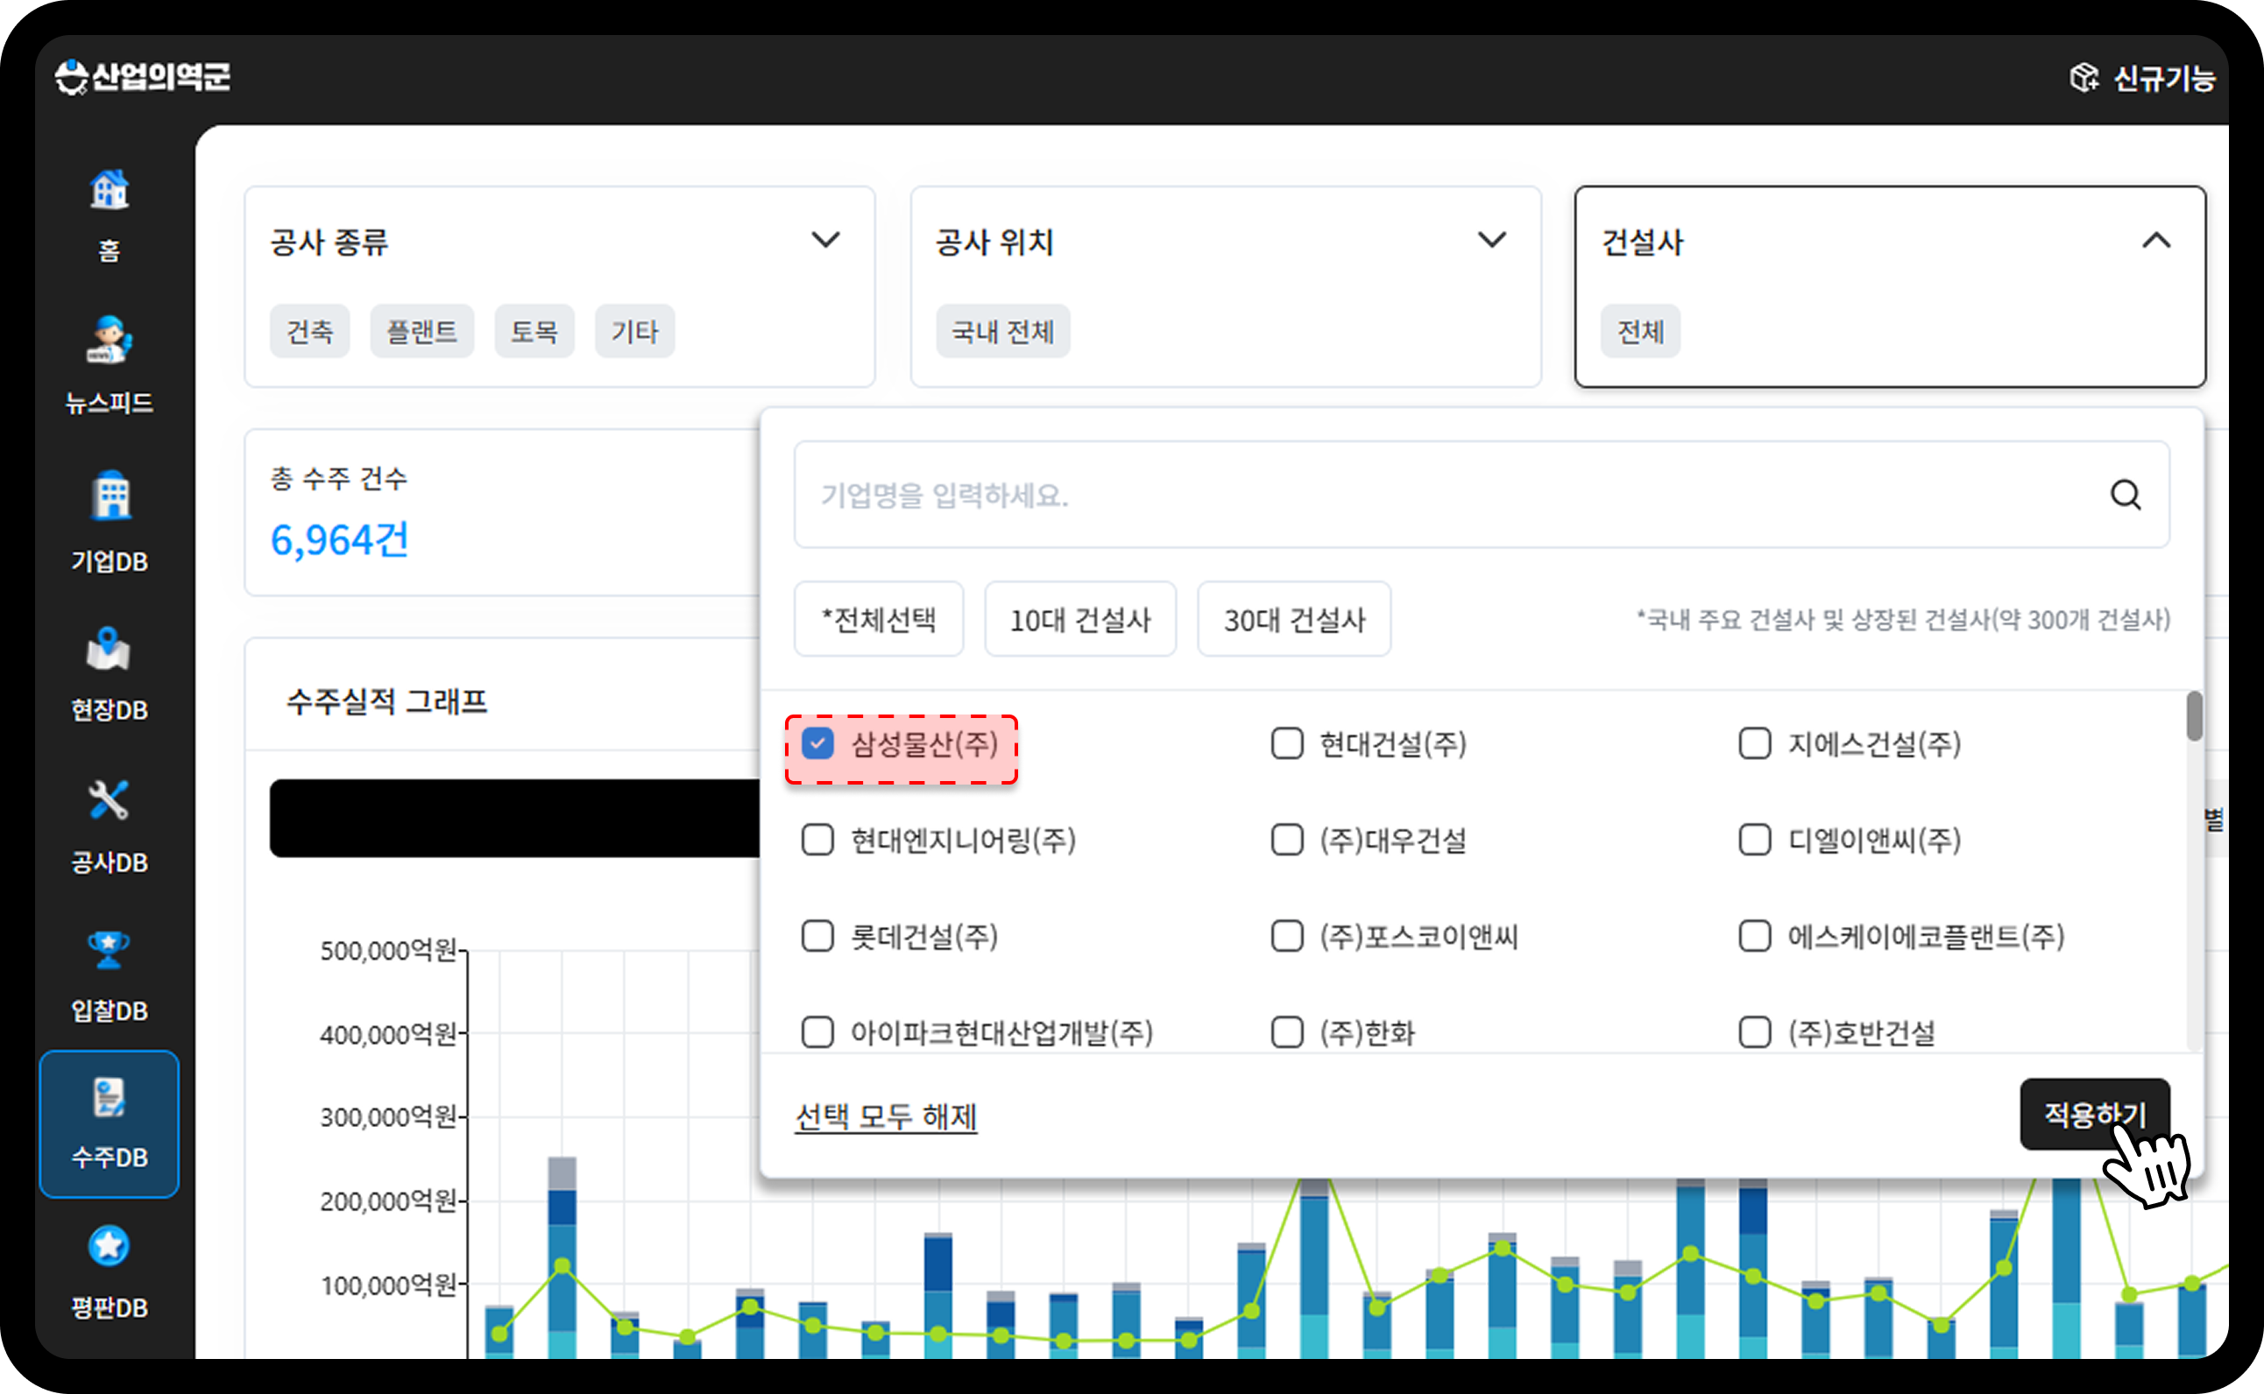Open the 홈 home icon in sidebar
Image resolution: width=2264 pixels, height=1394 pixels.
tap(109, 190)
